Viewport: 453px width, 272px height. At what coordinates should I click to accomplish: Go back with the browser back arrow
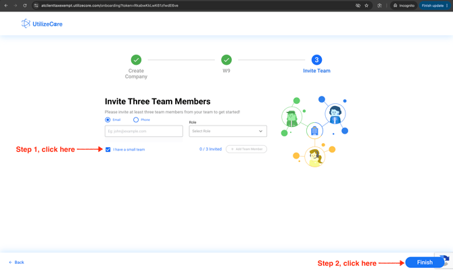[6, 5]
